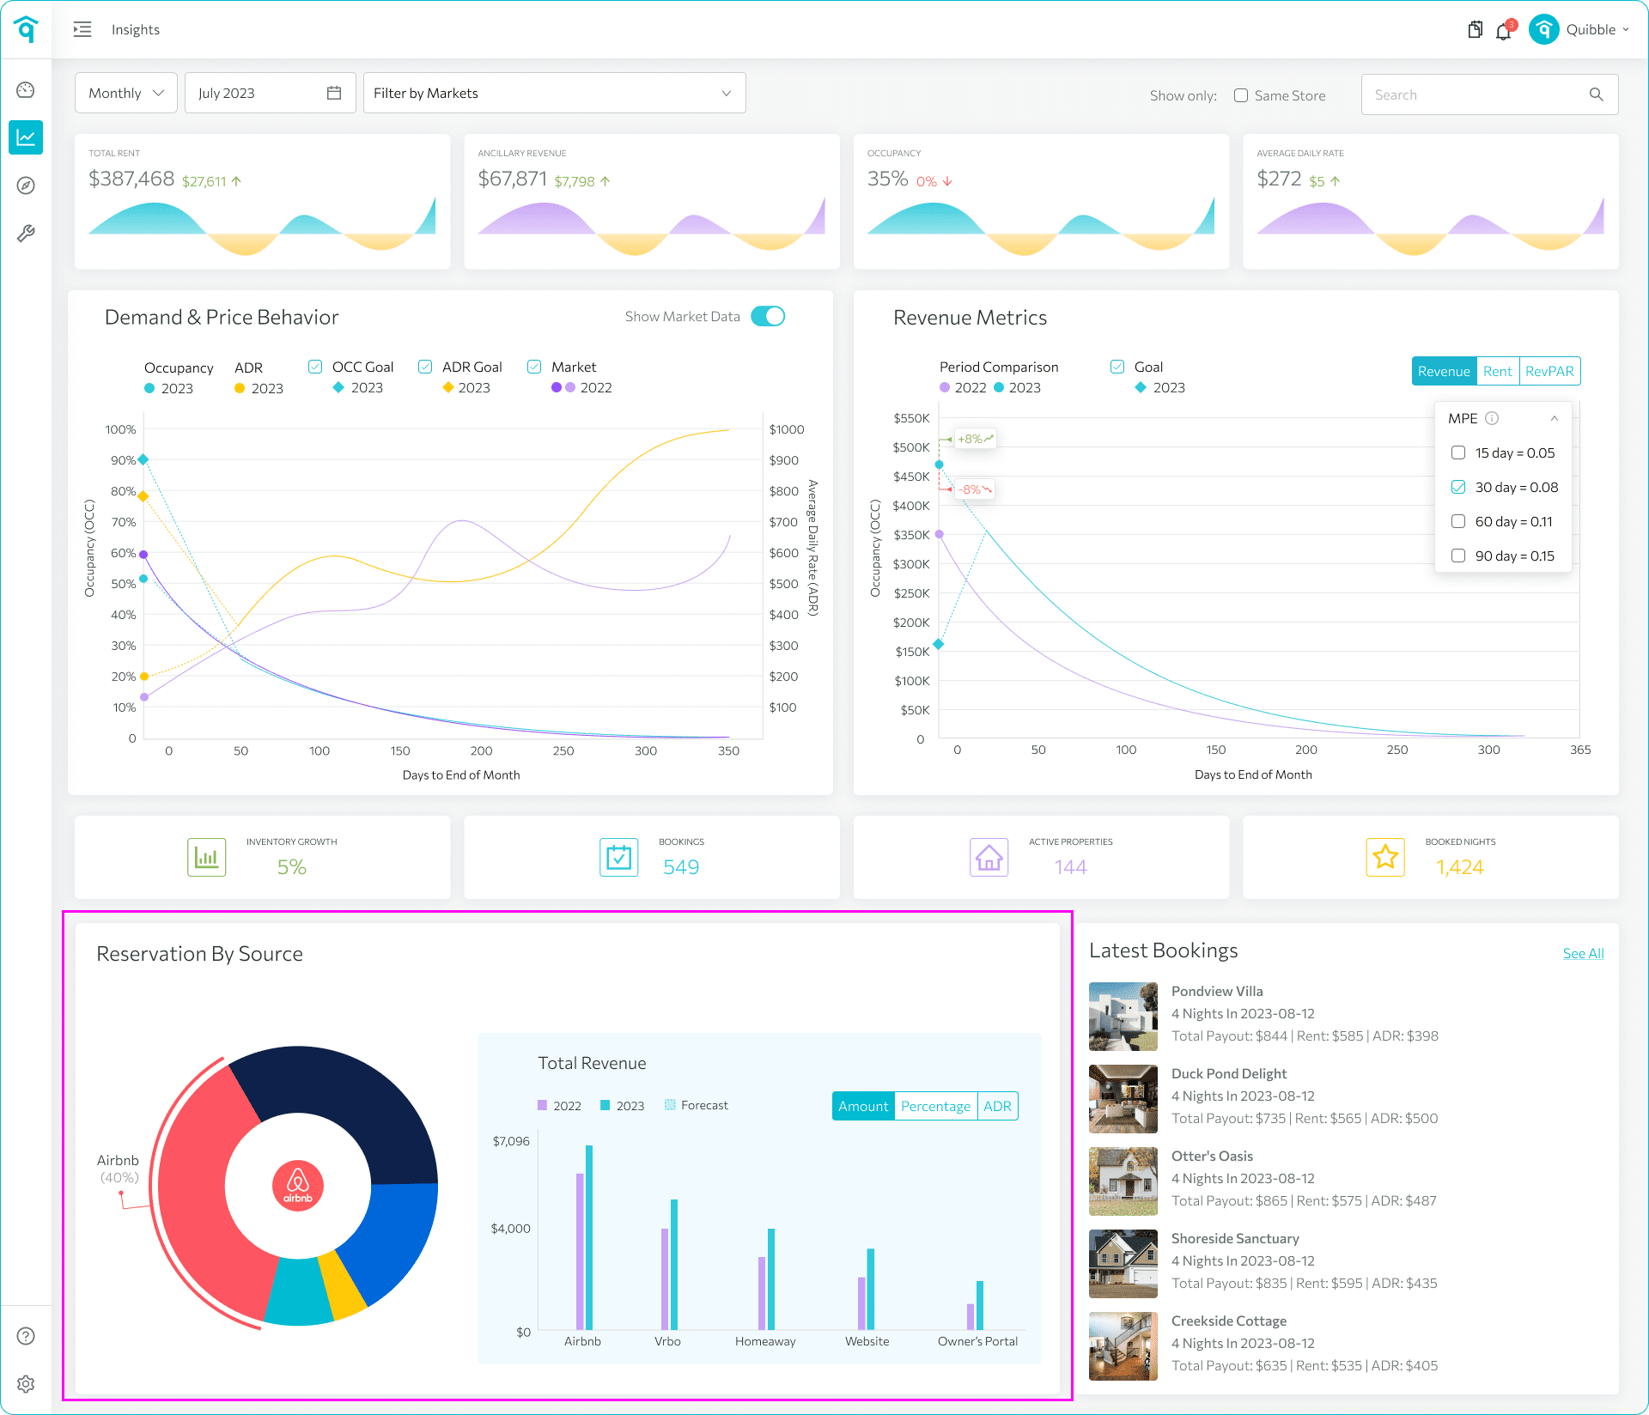The image size is (1649, 1415).
Task: Select the Percentage tab in Total Revenue
Action: pos(935,1106)
